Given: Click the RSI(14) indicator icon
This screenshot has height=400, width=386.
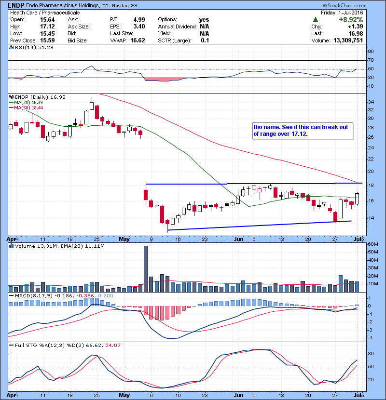Looking at the screenshot, I should (11, 47).
